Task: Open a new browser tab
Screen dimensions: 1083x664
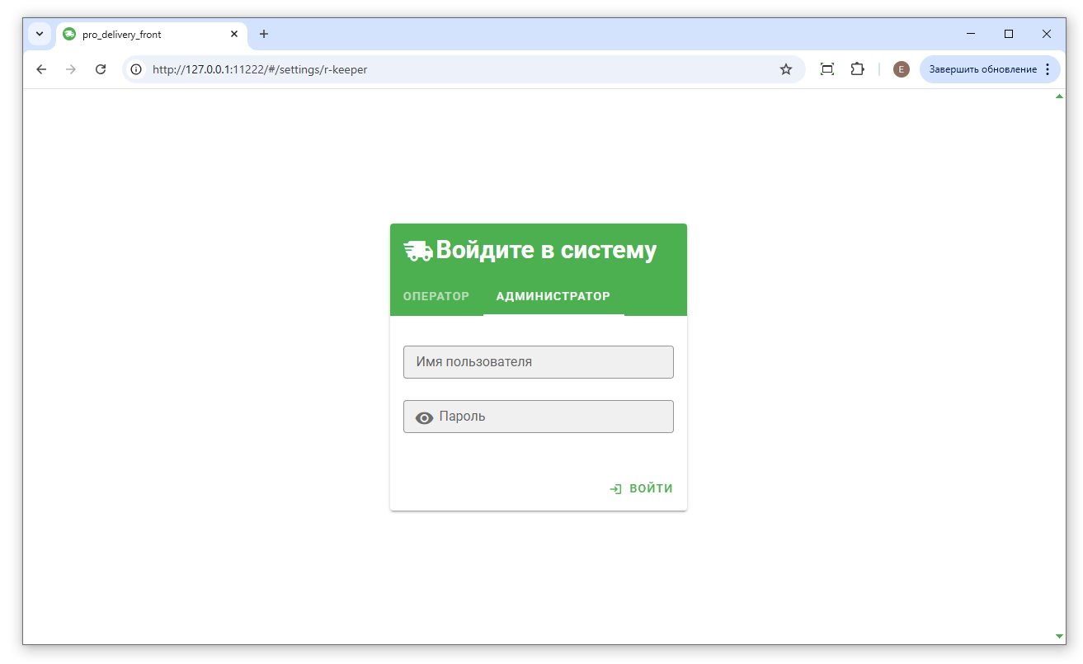Action: pos(264,34)
